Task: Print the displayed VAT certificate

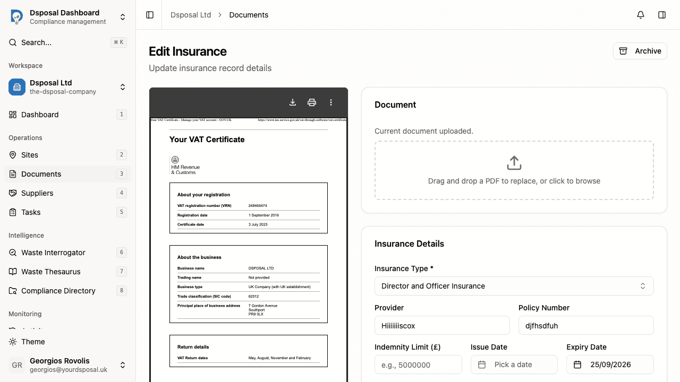Action: point(312,102)
